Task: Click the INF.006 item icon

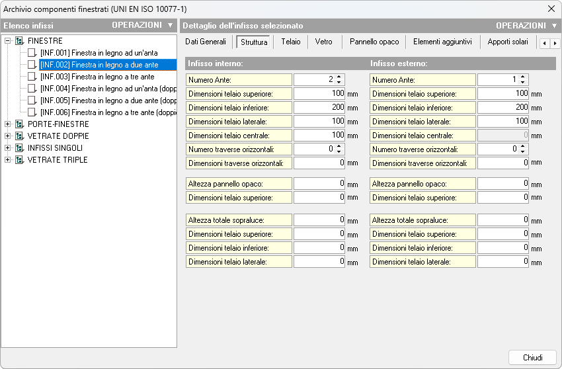Action: click(32, 112)
